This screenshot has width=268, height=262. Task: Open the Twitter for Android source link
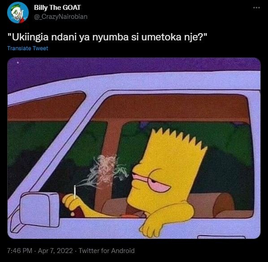pos(107,251)
